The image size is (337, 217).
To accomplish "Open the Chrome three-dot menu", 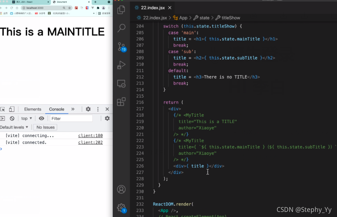I will pyautogui.click(x=109, y=8).
